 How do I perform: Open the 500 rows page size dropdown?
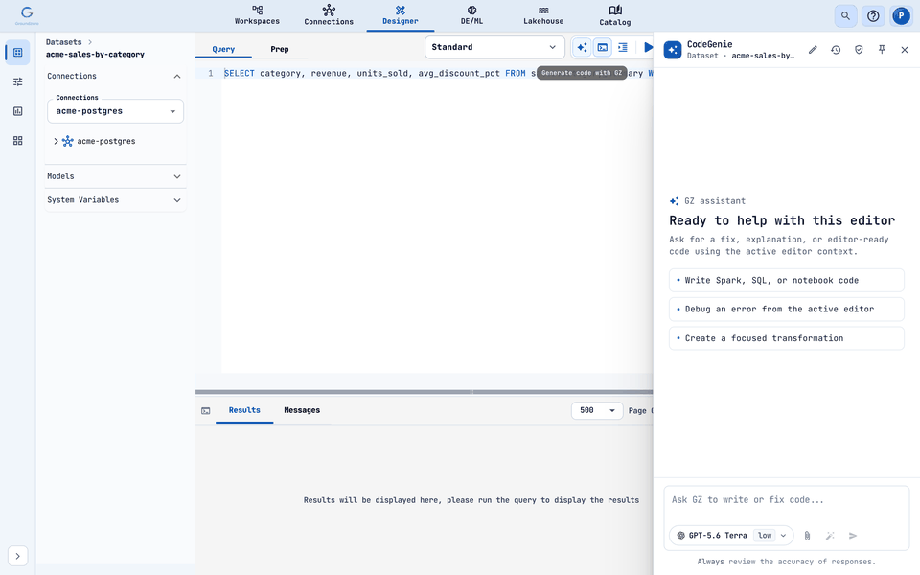(x=597, y=410)
